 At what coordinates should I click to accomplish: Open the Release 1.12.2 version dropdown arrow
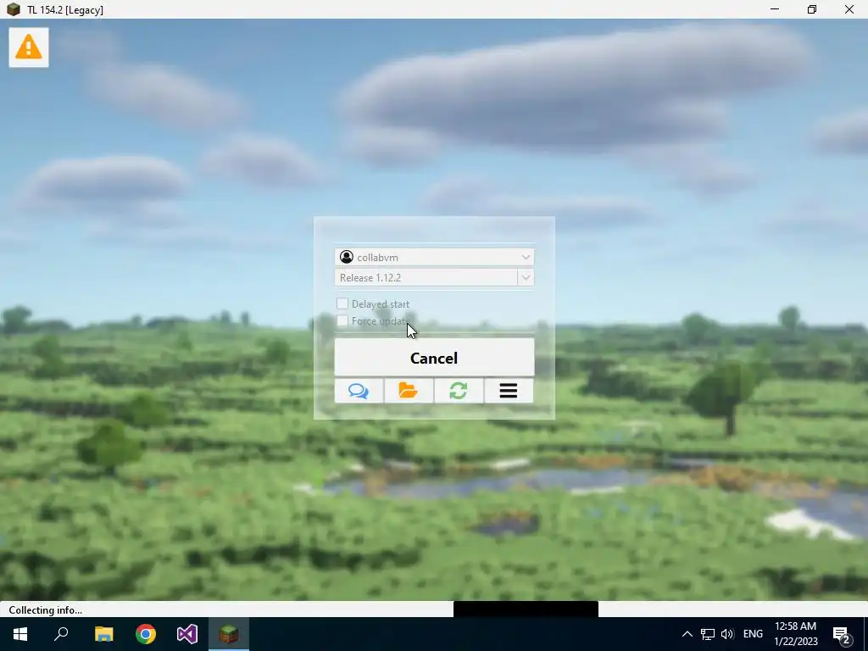526,277
